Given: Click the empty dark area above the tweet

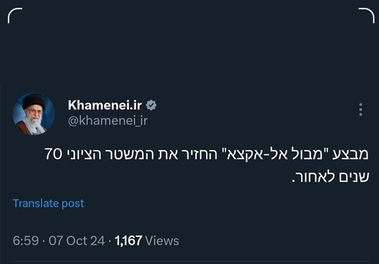Looking at the screenshot, I should click(189, 52).
